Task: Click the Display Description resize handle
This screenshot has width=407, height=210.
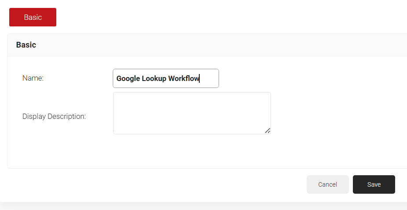Action: pos(268,130)
